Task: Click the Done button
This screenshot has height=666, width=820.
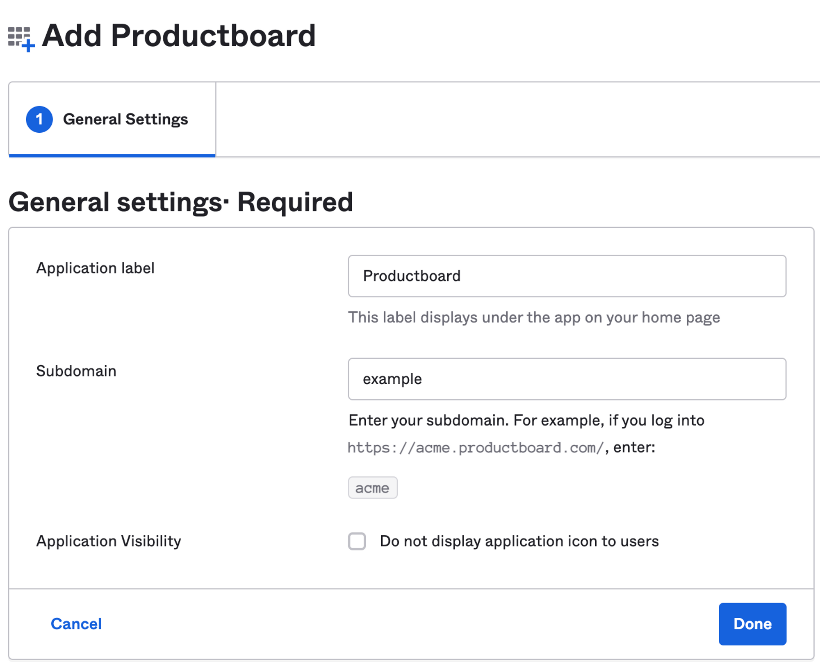Action: click(752, 624)
